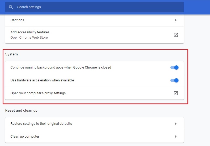Click the System section heading
This screenshot has width=210, height=146.
(x=12, y=54)
